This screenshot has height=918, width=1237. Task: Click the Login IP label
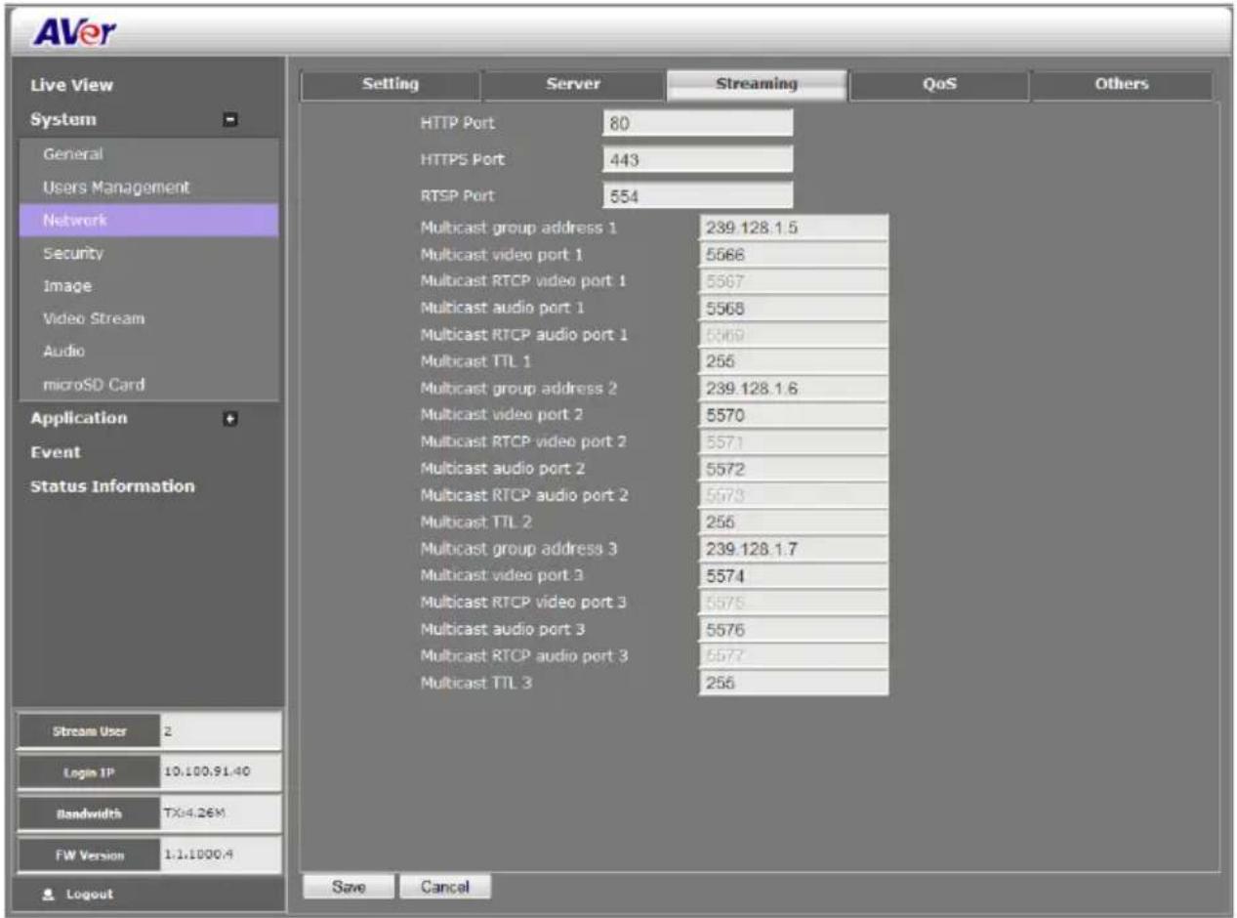(x=88, y=772)
